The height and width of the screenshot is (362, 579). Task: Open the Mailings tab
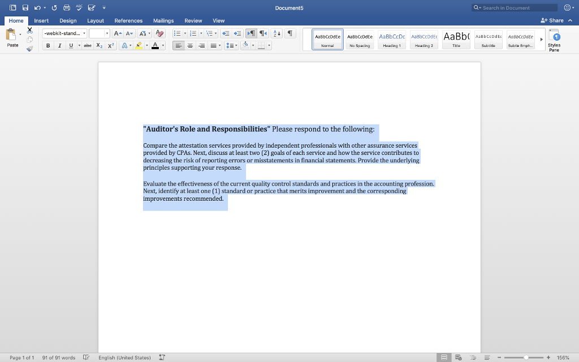[163, 20]
